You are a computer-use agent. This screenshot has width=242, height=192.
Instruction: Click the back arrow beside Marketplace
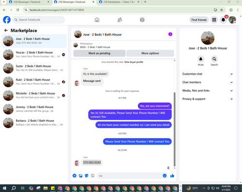point(6,31)
